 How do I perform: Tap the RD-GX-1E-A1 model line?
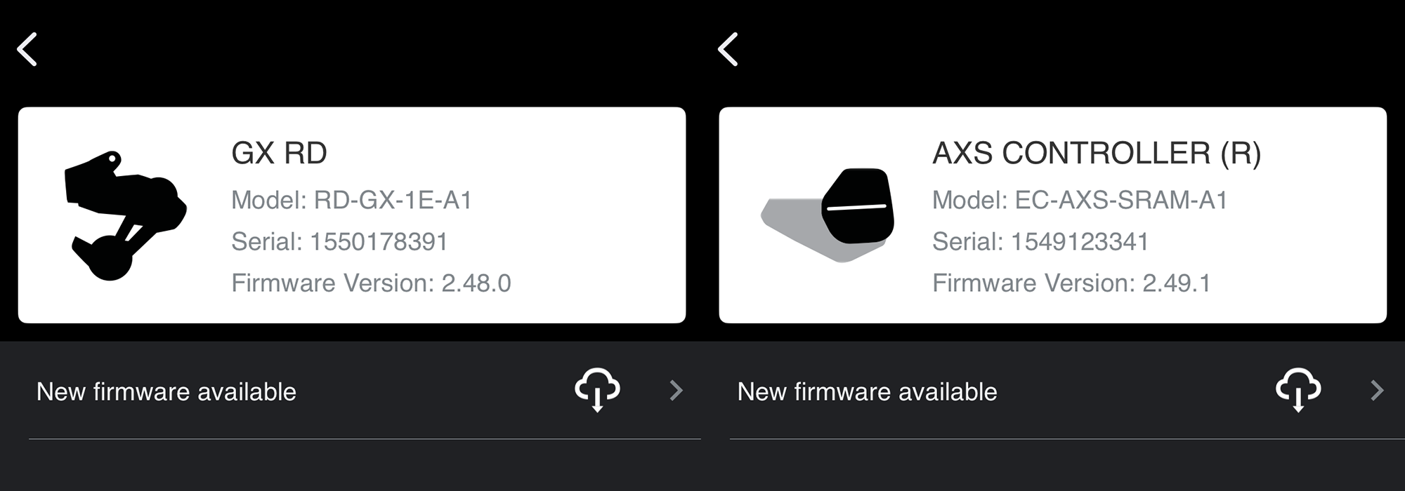point(351,200)
